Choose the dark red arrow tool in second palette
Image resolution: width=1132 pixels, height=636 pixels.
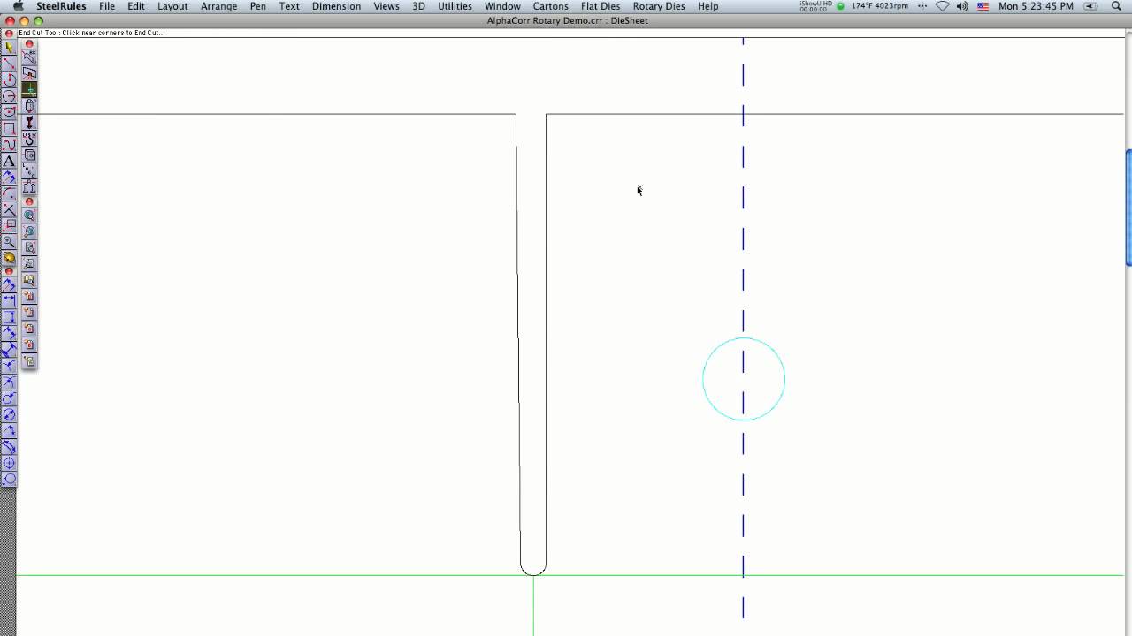pos(29,122)
